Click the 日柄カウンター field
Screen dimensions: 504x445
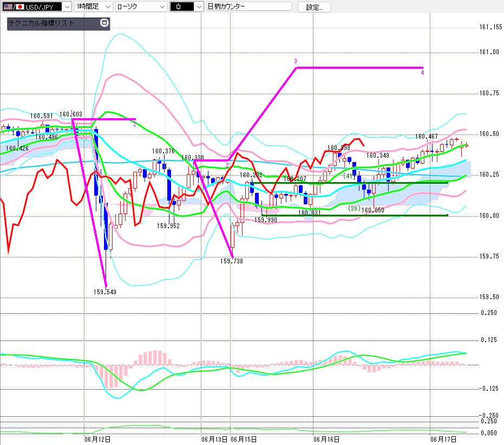(x=250, y=7)
